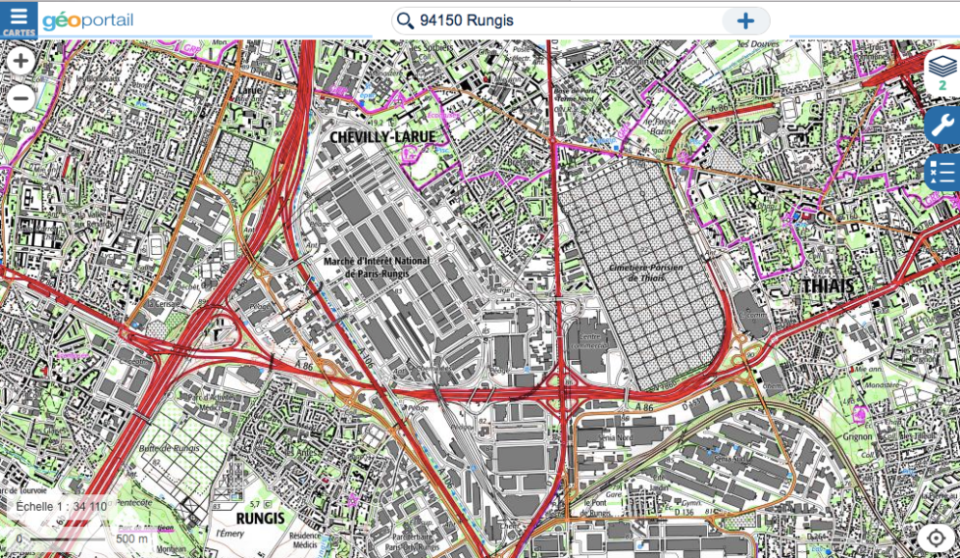The height and width of the screenshot is (558, 960).
Task: Click the CHEVILLY-LARUE town label on the map
Action: (382, 137)
